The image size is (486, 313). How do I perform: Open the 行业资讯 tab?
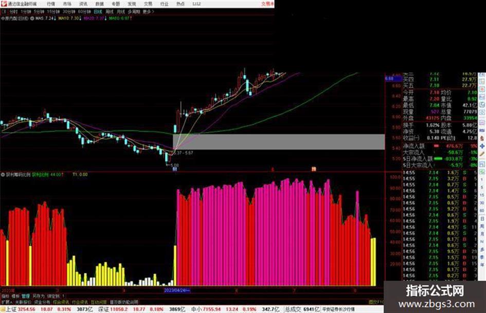80,302
